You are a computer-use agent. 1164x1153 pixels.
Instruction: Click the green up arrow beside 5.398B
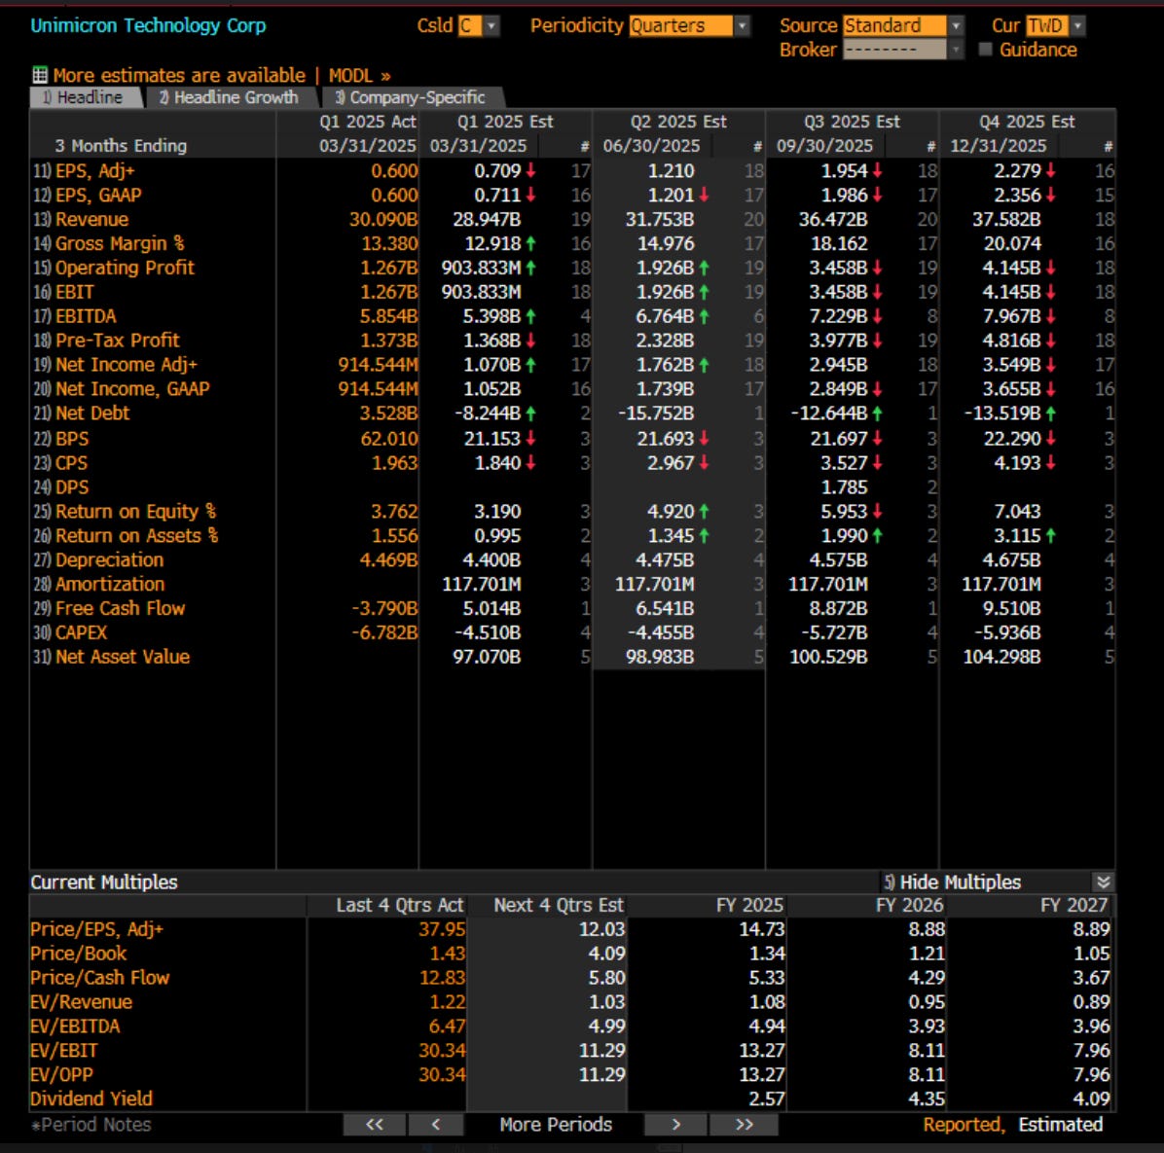click(x=530, y=316)
